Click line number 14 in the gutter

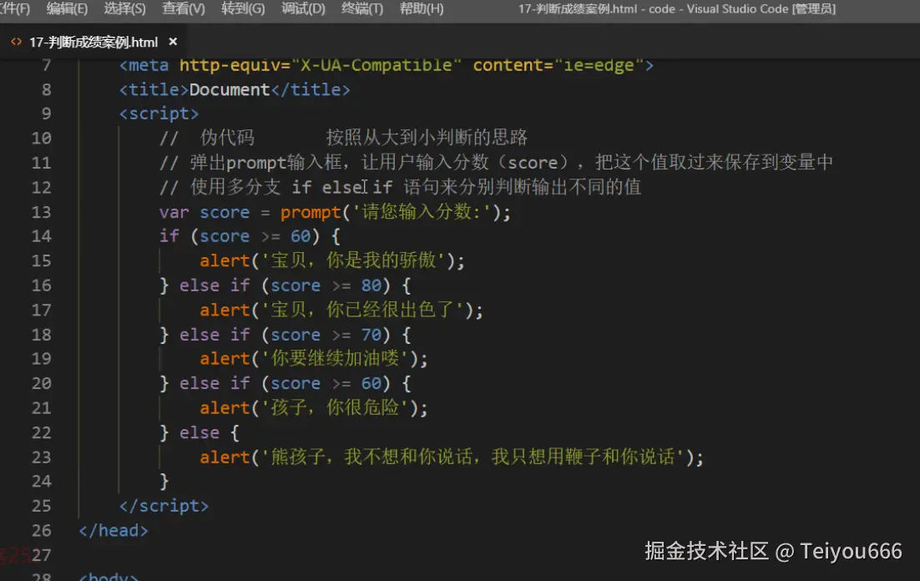41,236
